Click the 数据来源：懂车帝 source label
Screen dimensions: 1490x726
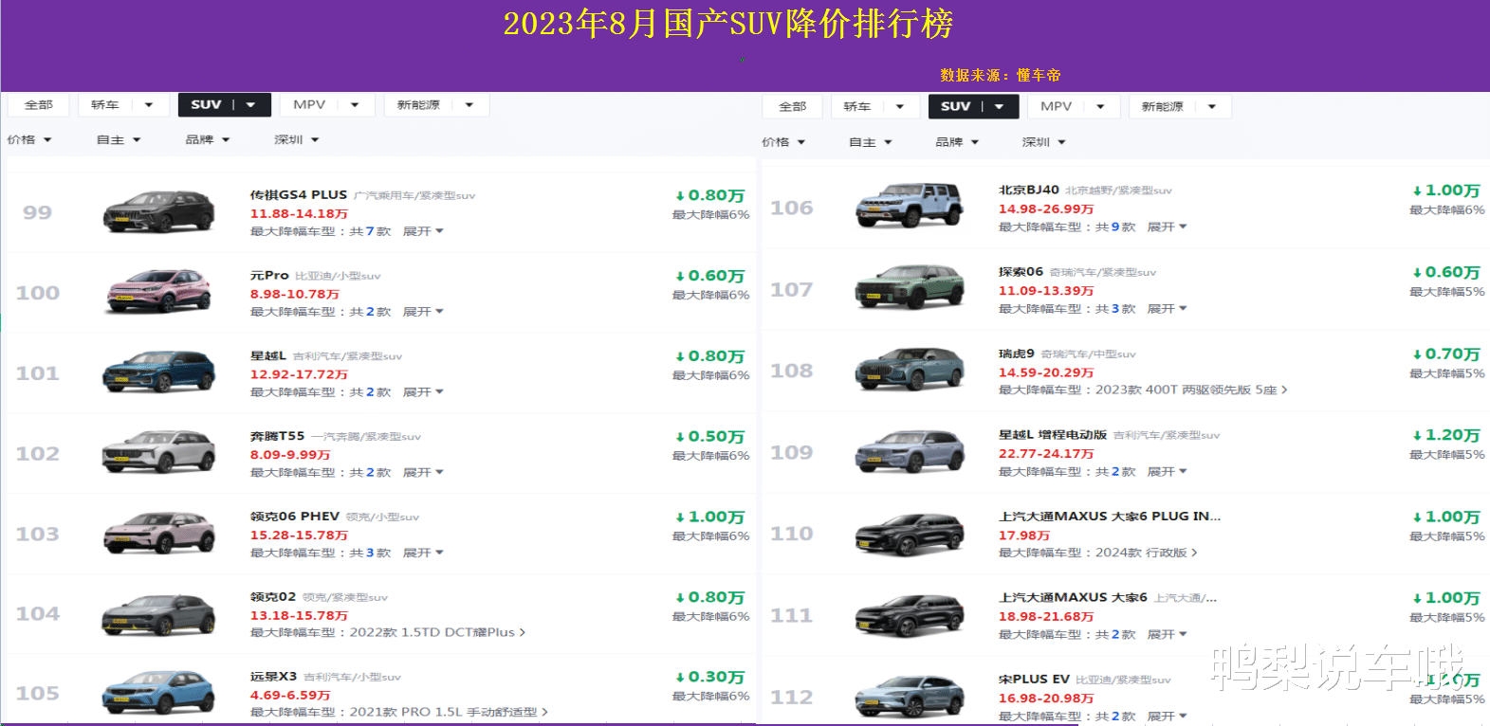point(1001,75)
